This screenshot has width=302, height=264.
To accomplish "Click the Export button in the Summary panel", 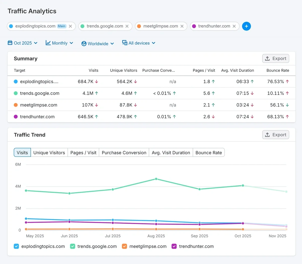I will click(x=276, y=58).
